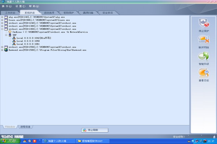Click the CmdLine light bulb icon
Image resolution: width=217 pixels, height=144 pixels.
(10, 32)
